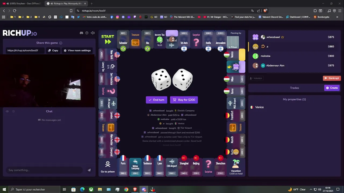This screenshot has height=193, width=344.
Task: Click the left rolled die
Action: tap(161, 80)
